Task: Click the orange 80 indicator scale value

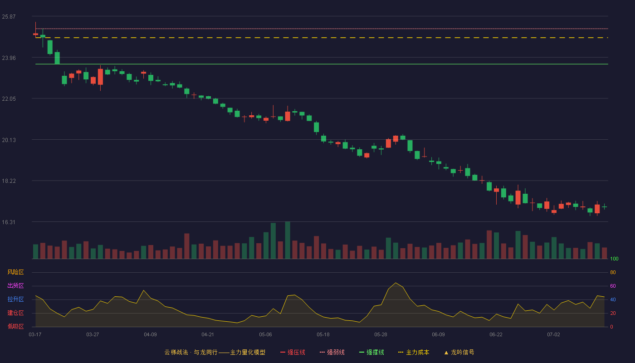Action: point(613,272)
